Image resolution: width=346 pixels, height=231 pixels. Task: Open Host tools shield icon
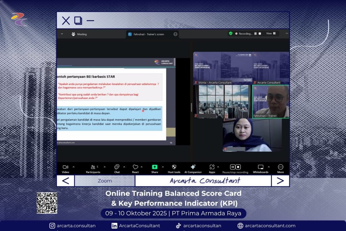click(174, 167)
